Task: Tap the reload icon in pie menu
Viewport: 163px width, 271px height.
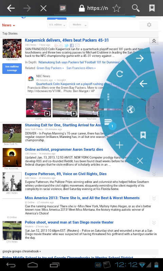Action: (x=120, y=74)
